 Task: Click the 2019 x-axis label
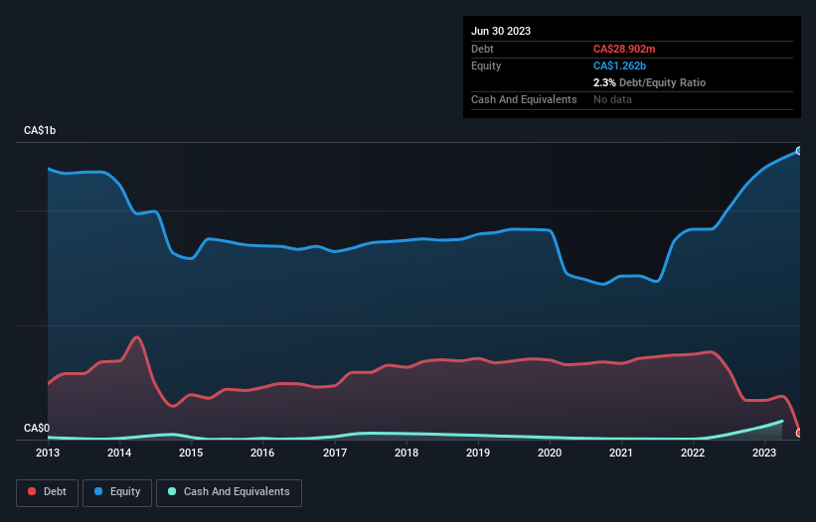point(478,453)
